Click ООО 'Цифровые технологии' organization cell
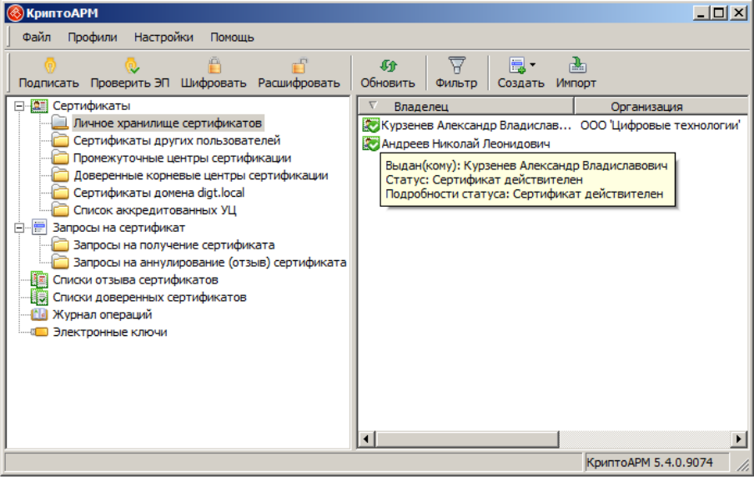This screenshot has height=477, width=754. click(x=661, y=125)
